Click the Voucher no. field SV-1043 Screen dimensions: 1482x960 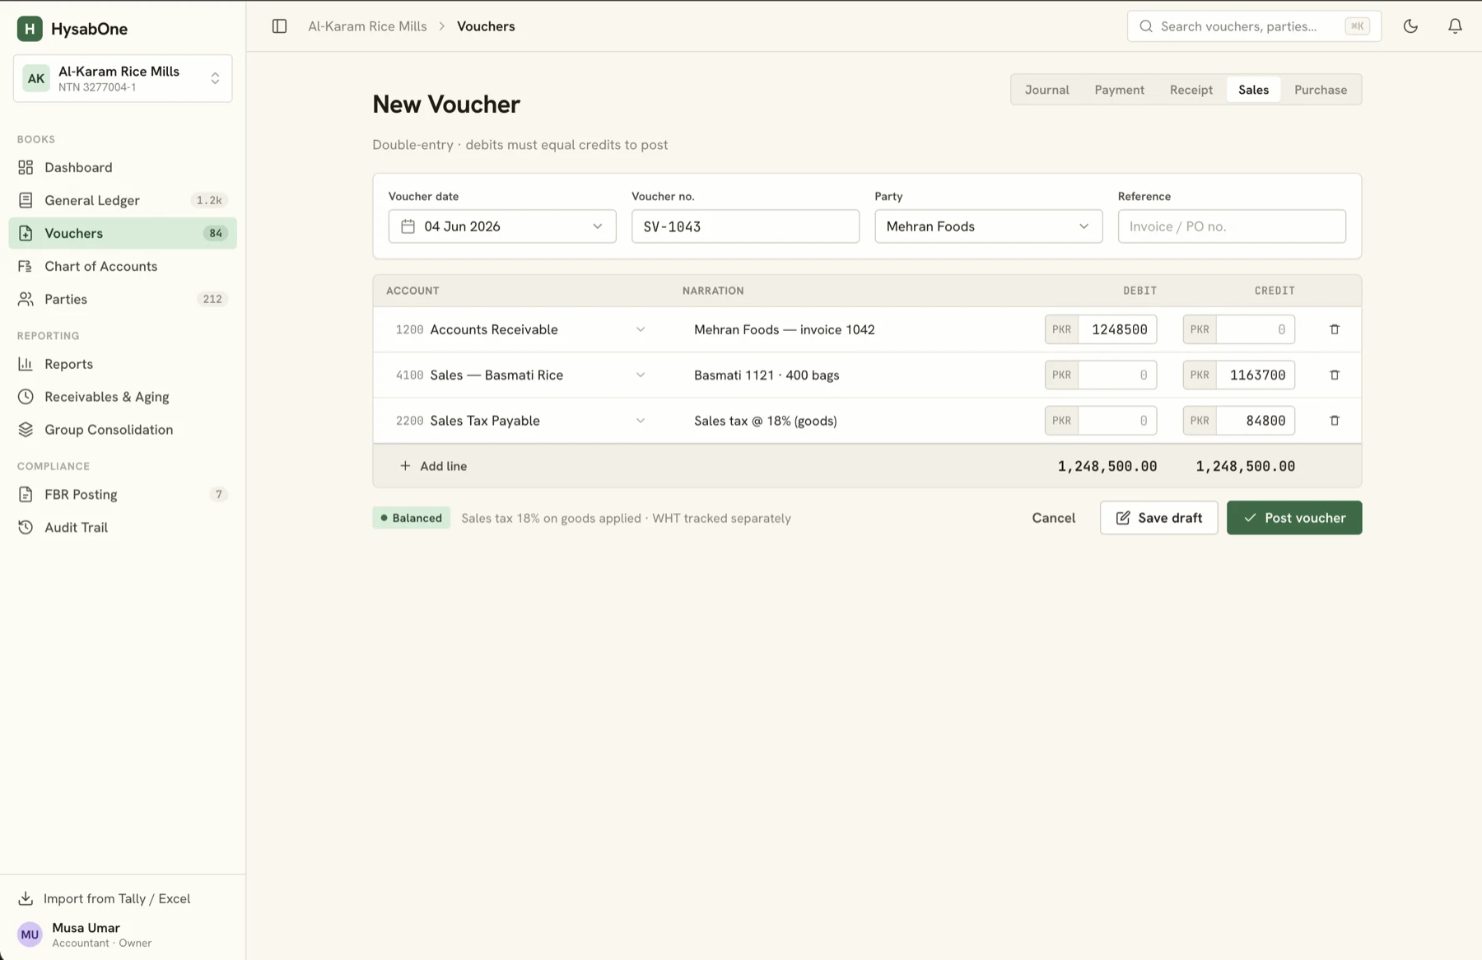[x=745, y=226]
